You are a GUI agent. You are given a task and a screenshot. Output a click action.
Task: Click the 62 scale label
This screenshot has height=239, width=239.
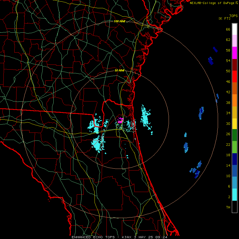click(228, 40)
